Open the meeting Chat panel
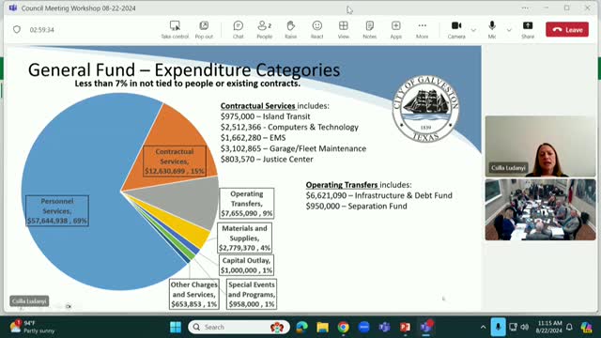Viewport: 601px width, 338px height. (x=238, y=30)
